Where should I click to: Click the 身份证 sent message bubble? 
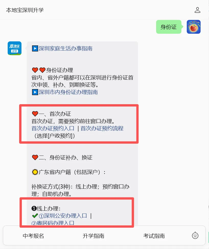tap(169, 27)
